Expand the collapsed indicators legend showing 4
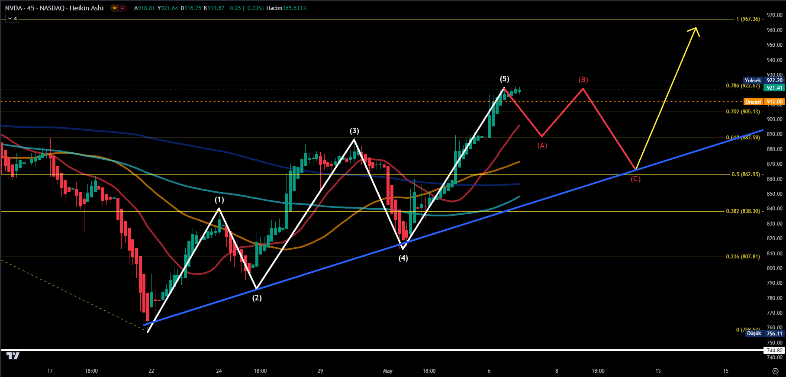This screenshot has height=377, width=786. point(12,19)
